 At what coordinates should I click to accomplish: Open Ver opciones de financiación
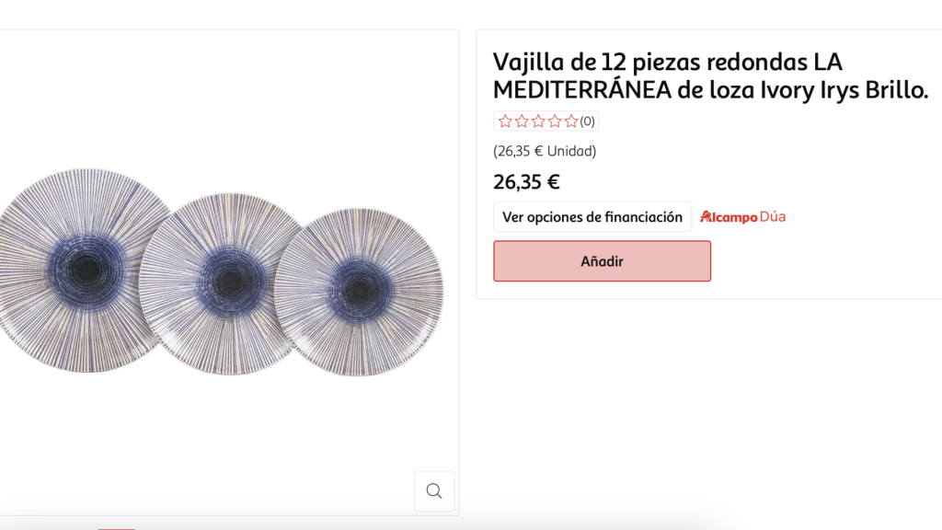point(592,216)
